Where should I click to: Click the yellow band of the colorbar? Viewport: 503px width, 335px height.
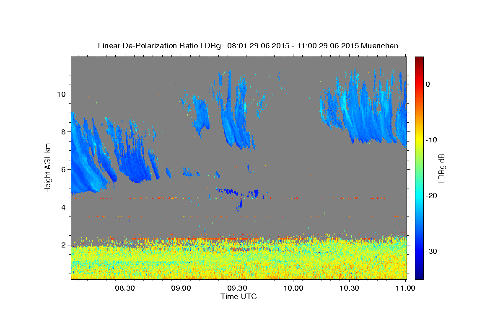coord(419,138)
